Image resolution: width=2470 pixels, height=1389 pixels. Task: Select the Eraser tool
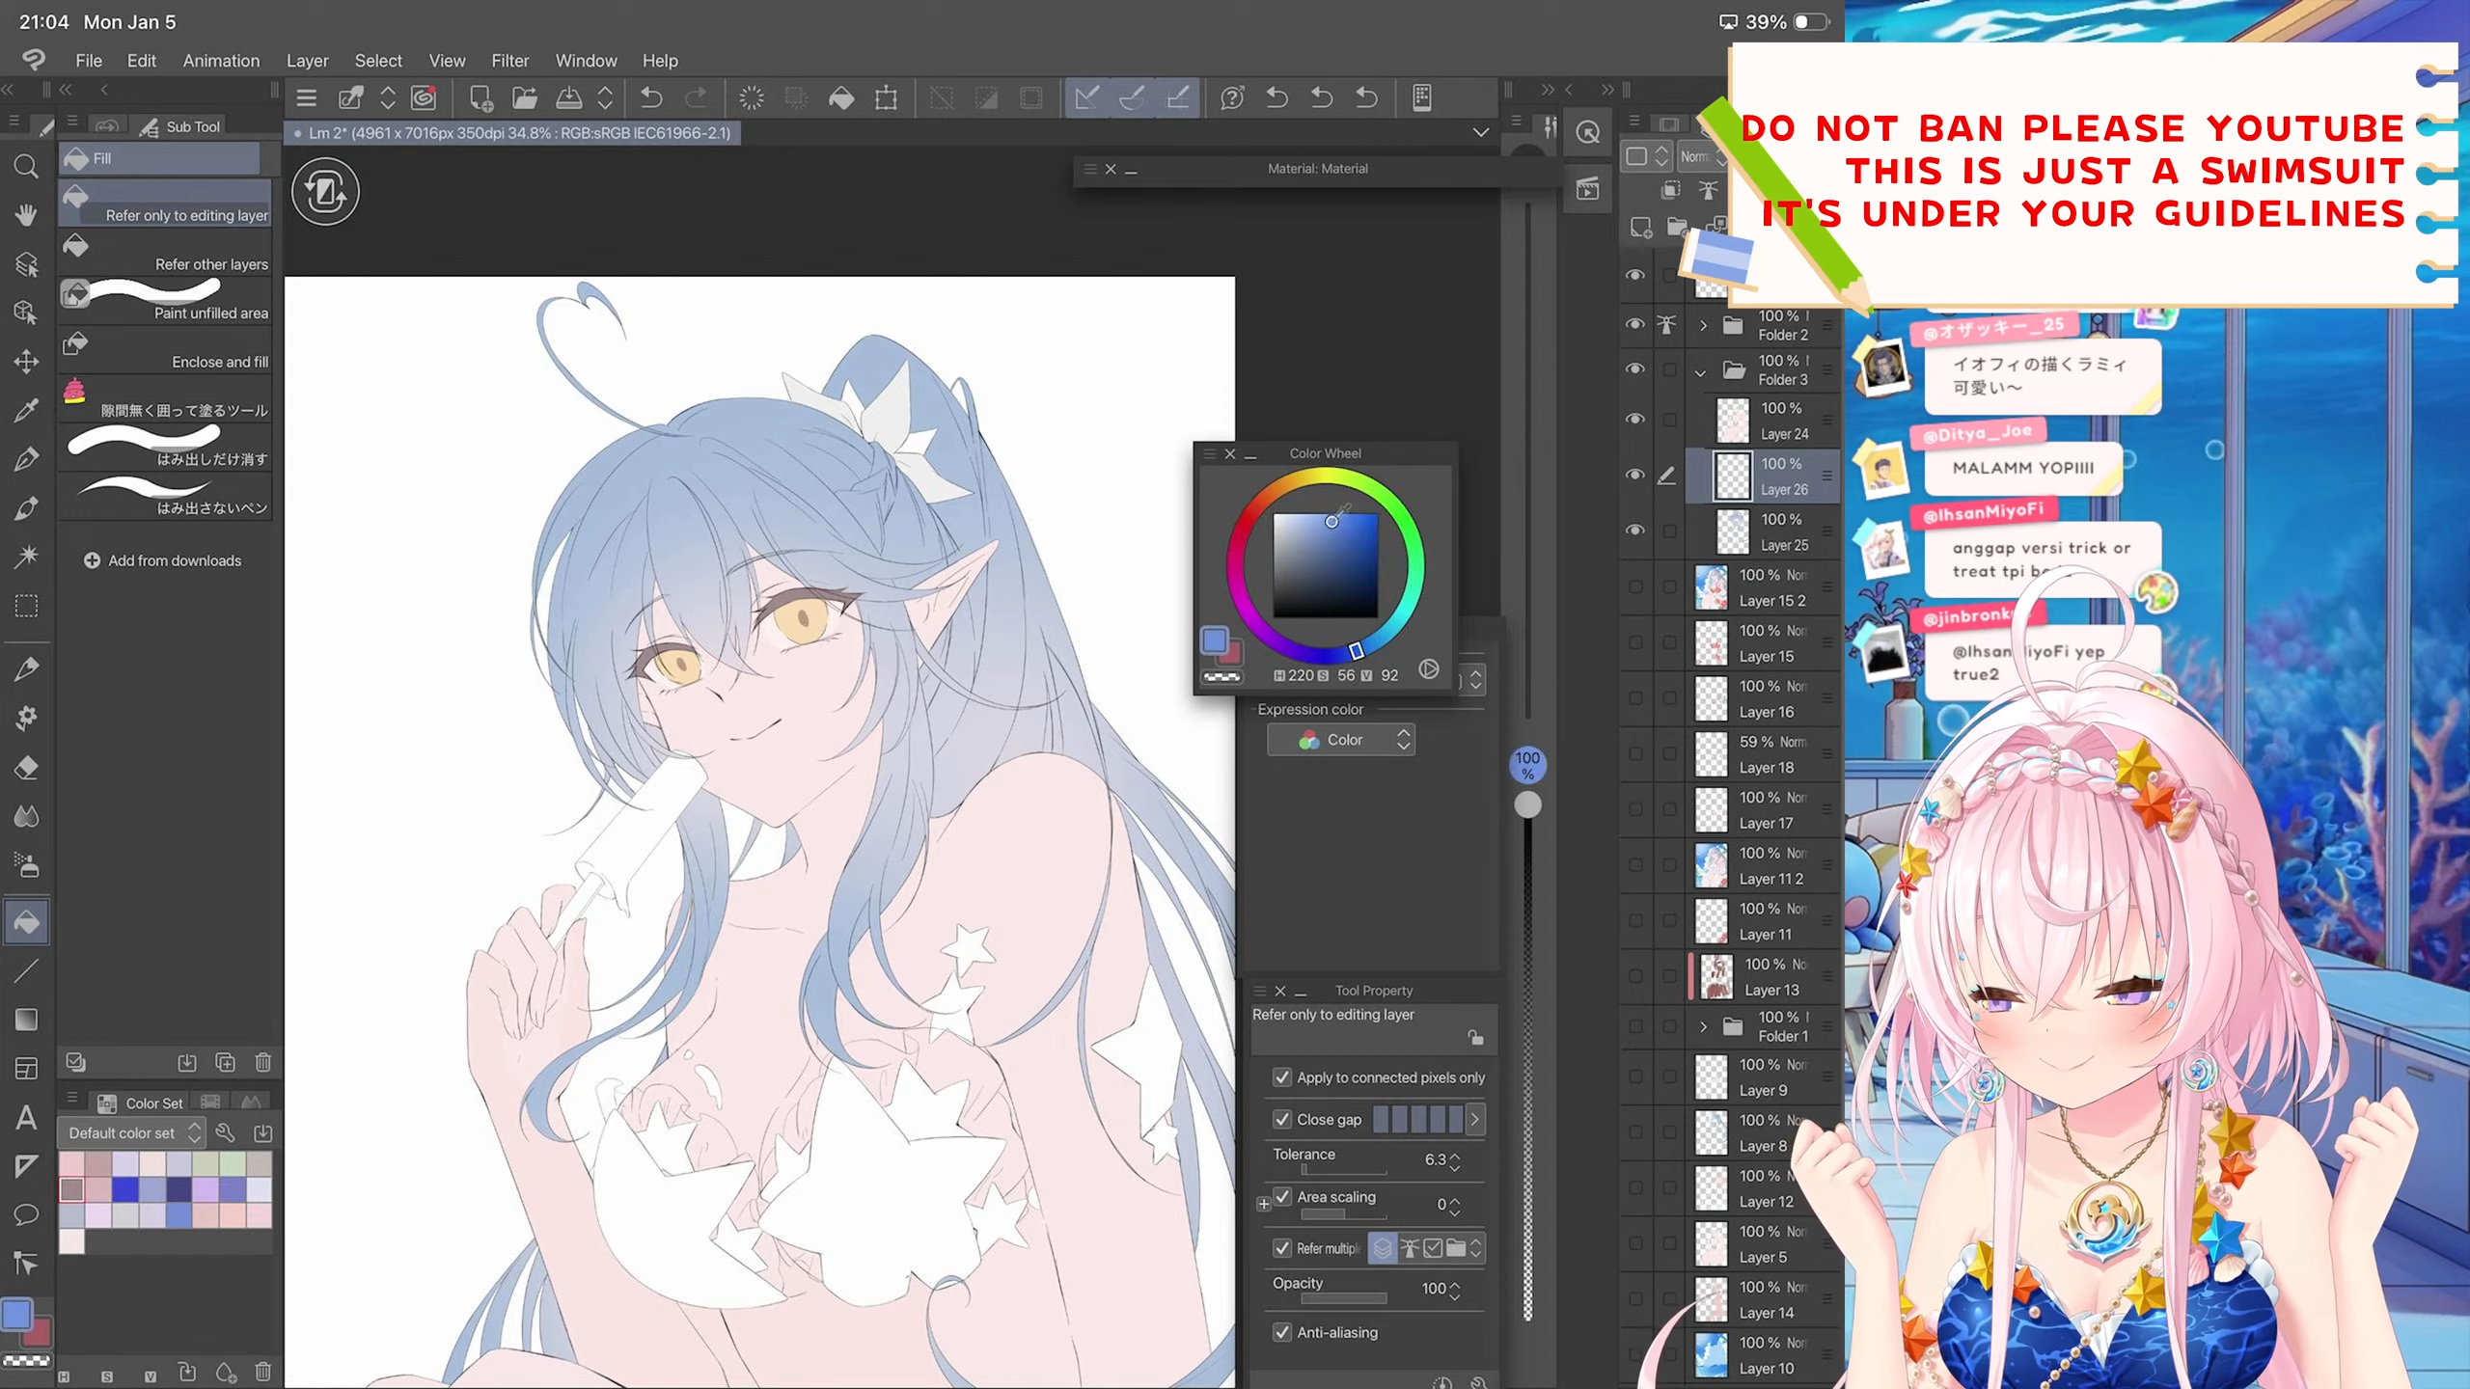tap(26, 768)
